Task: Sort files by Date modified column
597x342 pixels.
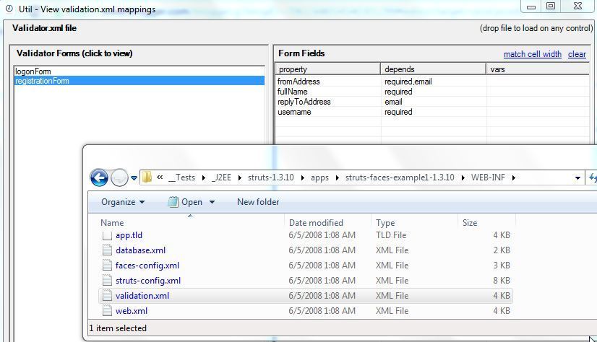Action: (316, 223)
